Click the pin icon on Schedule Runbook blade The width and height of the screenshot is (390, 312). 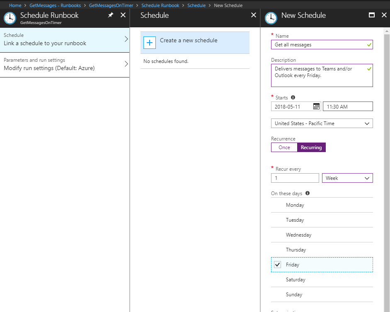click(111, 15)
